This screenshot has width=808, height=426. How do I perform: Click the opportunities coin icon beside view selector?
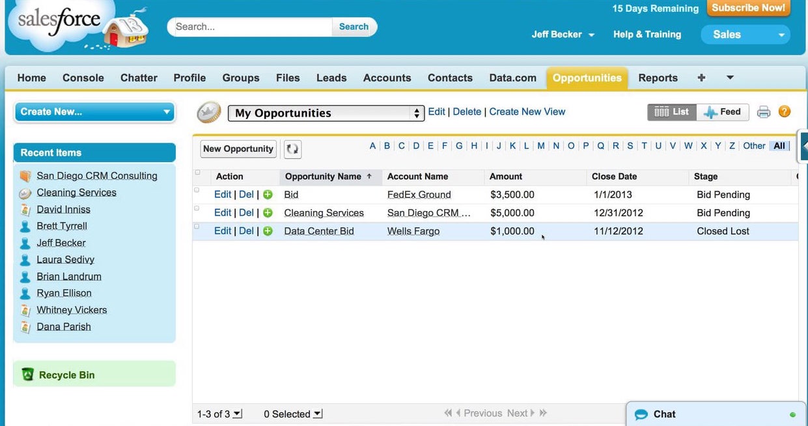click(209, 112)
